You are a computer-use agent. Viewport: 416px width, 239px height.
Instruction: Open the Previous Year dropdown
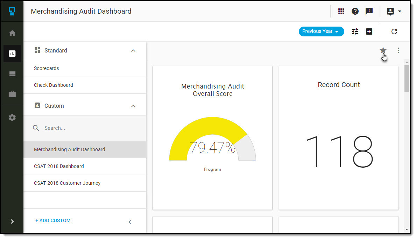pos(321,31)
